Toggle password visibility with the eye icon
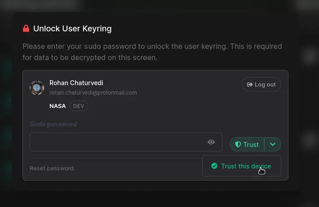Screen dimensions: 319x207 point(211,142)
